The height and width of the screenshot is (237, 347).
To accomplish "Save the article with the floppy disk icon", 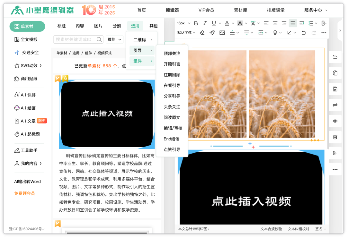I will [x=335, y=89].
